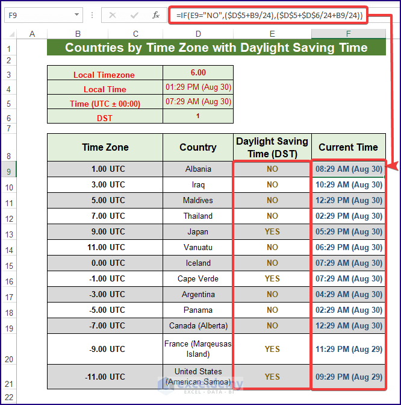This screenshot has width=401, height=405.
Task: Click the 'Local Timezone' label cell
Action: [105, 73]
